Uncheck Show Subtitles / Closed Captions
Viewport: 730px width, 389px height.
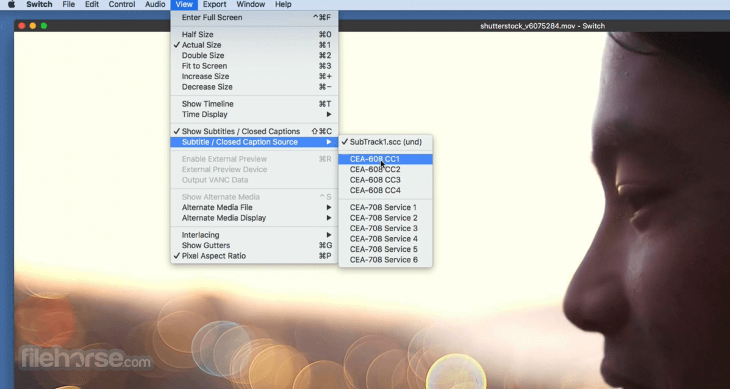coord(254,132)
